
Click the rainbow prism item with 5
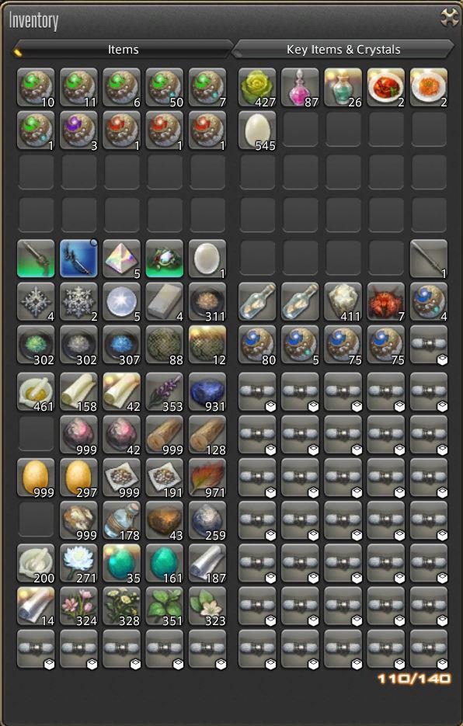(121, 259)
